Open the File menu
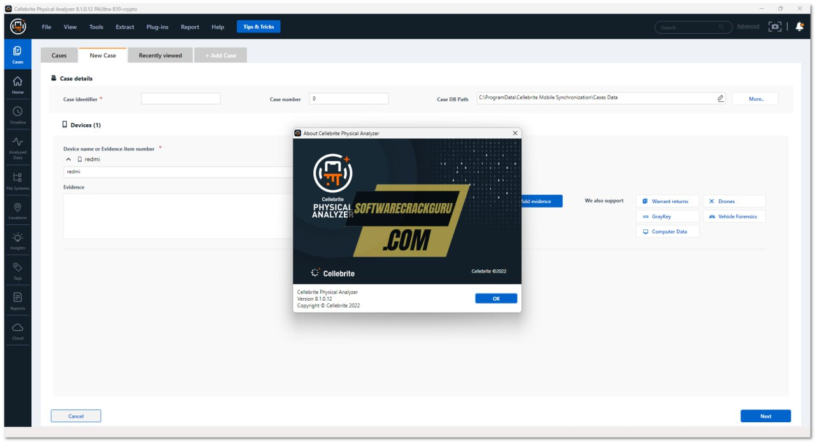This screenshot has width=815, height=442. coord(46,27)
